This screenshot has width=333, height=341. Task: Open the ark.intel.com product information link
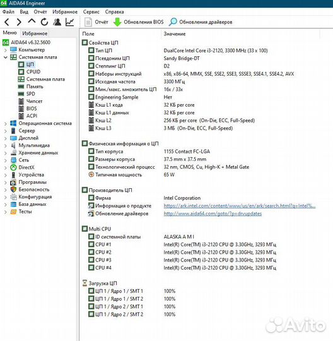pyautogui.click(x=240, y=206)
